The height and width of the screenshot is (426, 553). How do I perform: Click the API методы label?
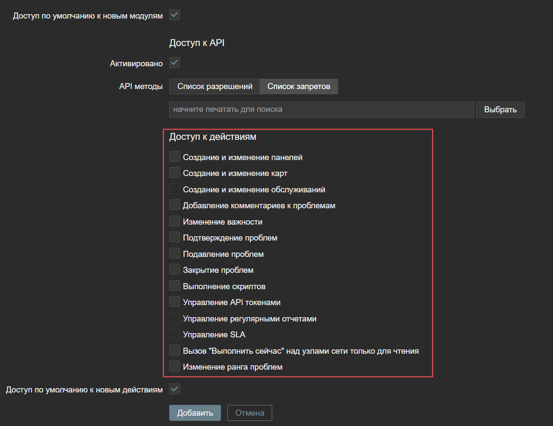141,86
